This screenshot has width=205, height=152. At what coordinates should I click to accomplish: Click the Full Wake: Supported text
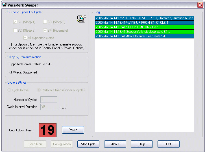pyautogui.click(x=22, y=72)
